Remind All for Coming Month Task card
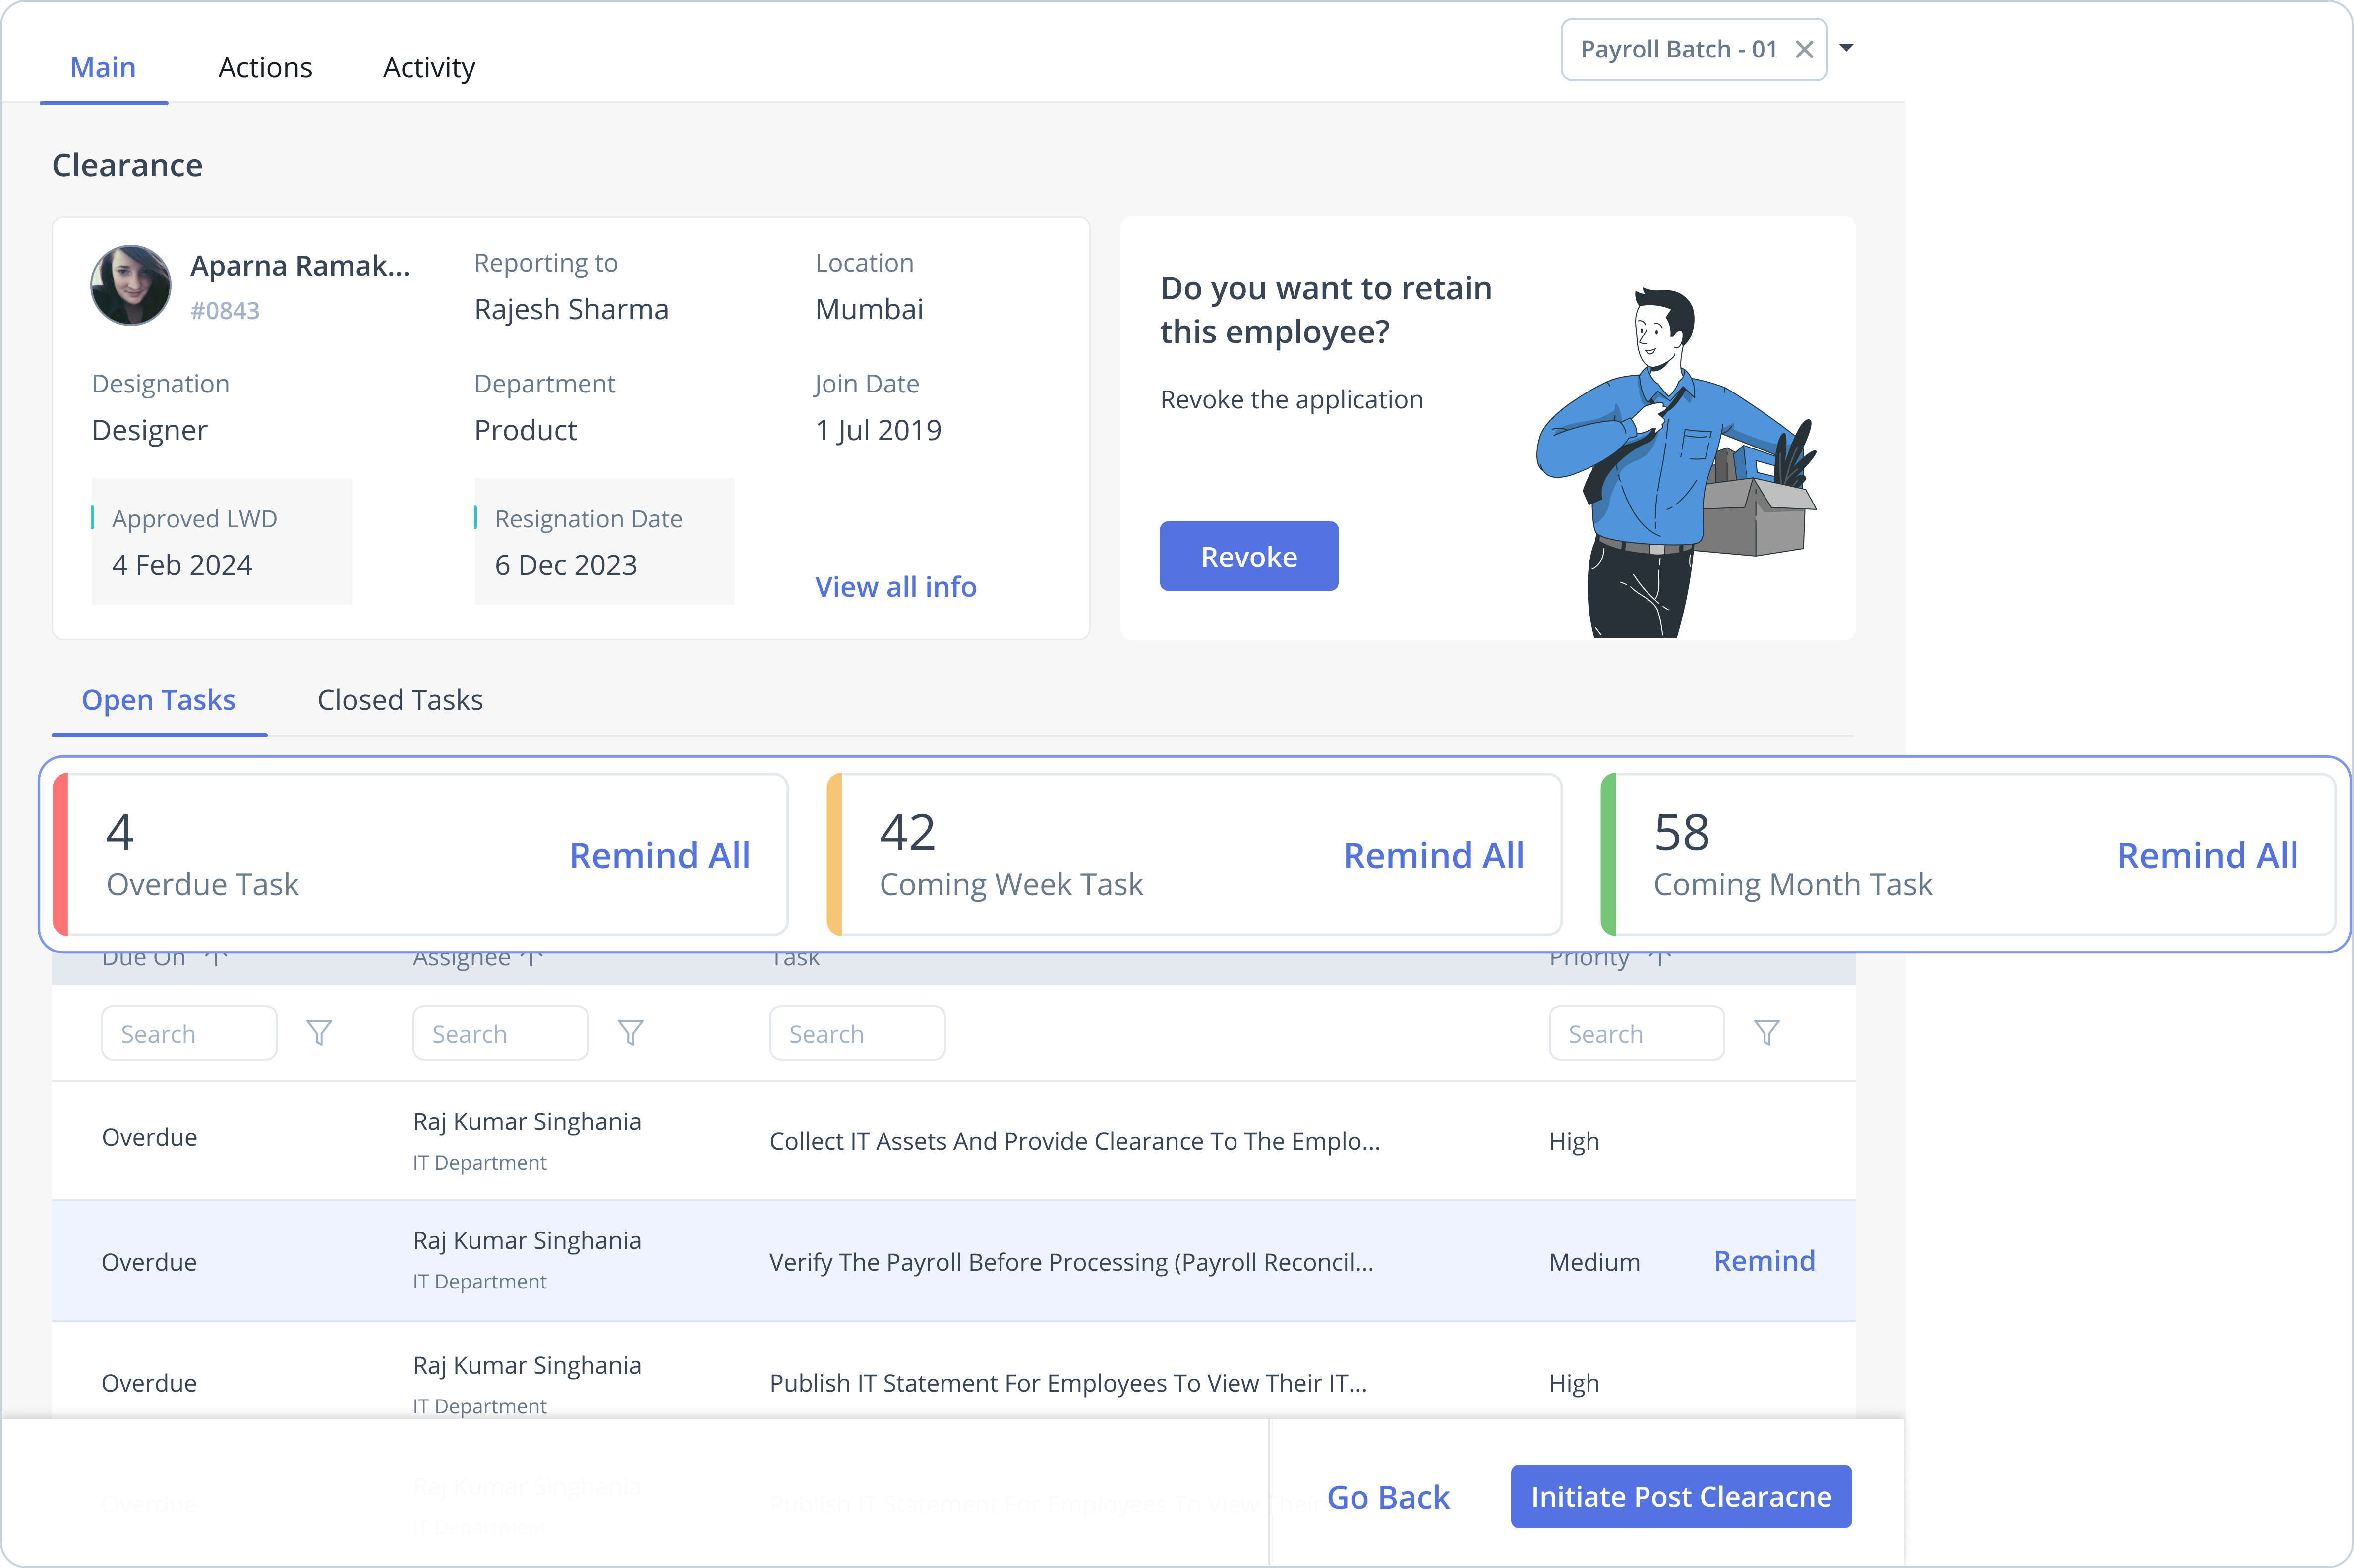 (x=2207, y=856)
